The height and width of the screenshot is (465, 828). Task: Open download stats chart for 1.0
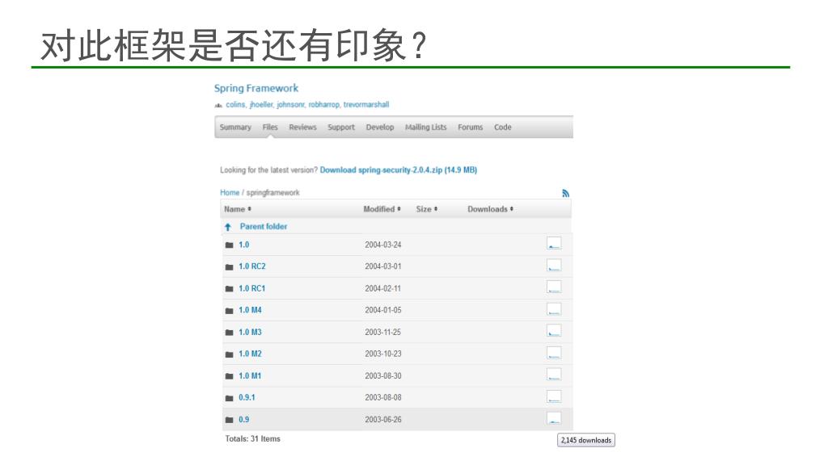pyautogui.click(x=554, y=244)
